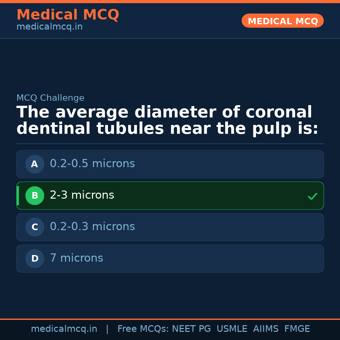The image size is (340, 340).
Task: Open the medicalmcq.in link in header
Action: point(49,27)
